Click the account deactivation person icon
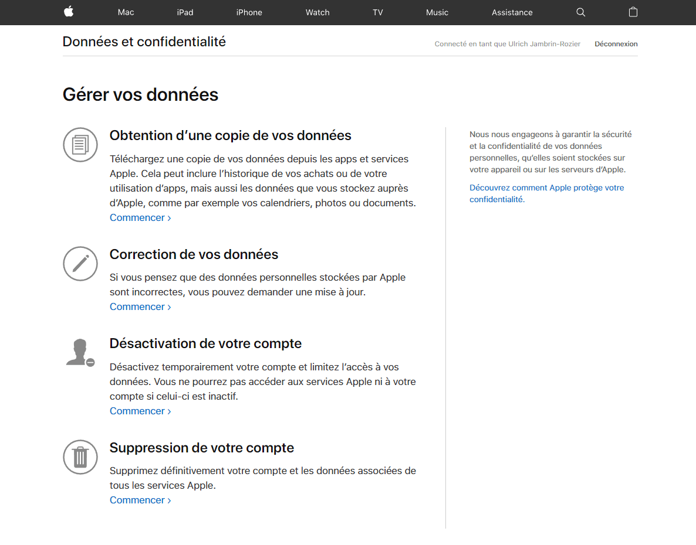 click(x=80, y=353)
